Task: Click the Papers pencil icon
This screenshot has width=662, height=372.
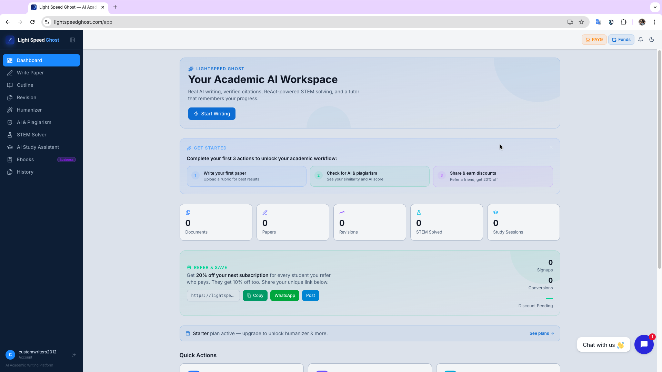Action: [x=265, y=213]
